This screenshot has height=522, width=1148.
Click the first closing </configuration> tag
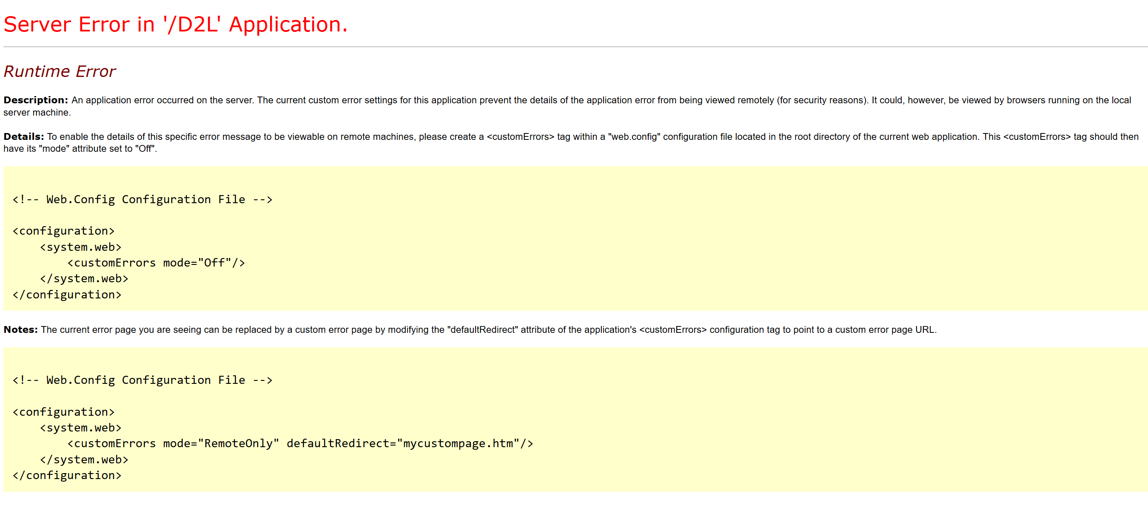point(67,295)
